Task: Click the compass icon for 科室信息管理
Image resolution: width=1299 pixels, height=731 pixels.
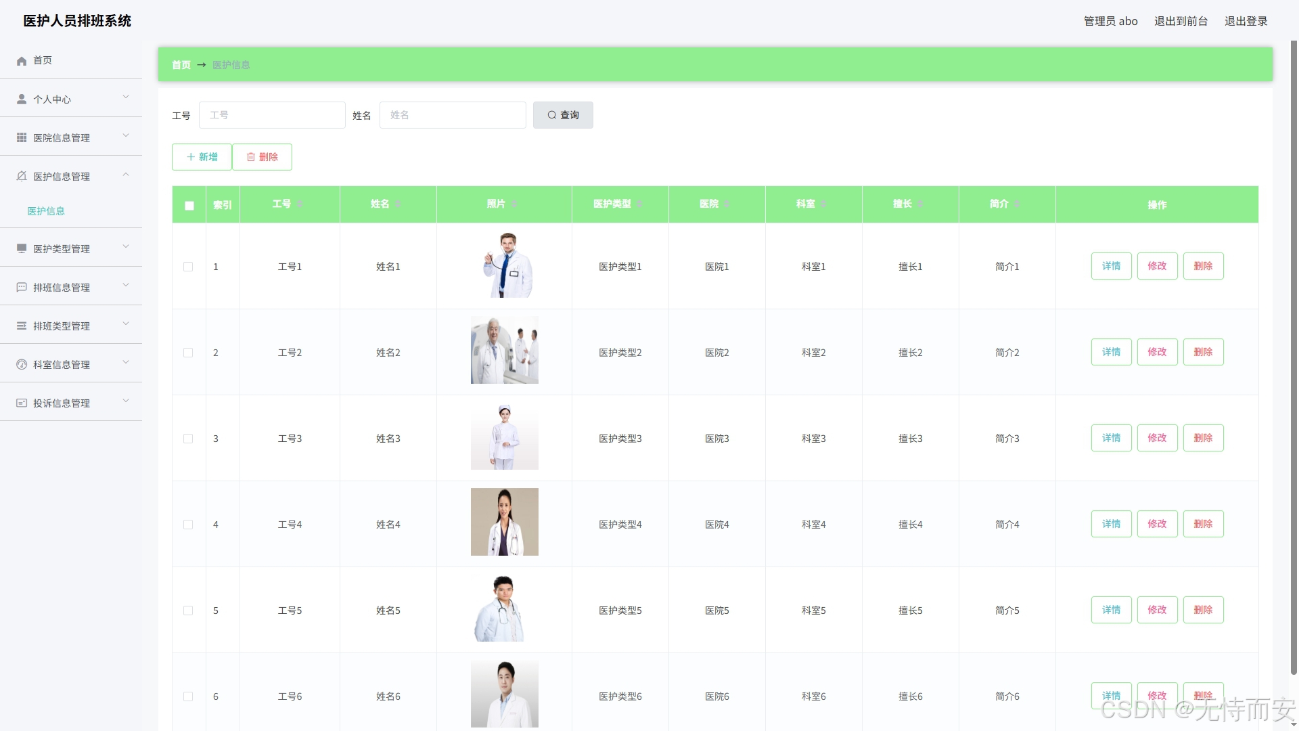Action: coord(22,364)
